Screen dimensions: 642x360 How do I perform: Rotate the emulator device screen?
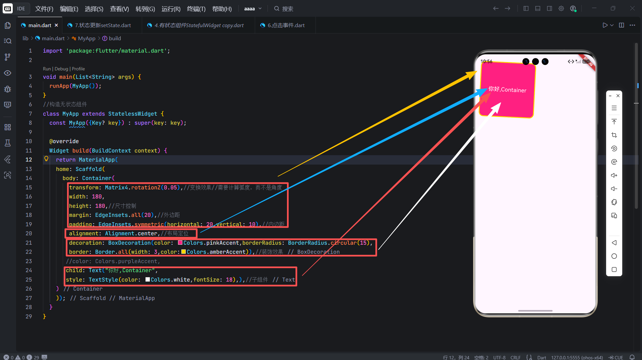(x=614, y=202)
